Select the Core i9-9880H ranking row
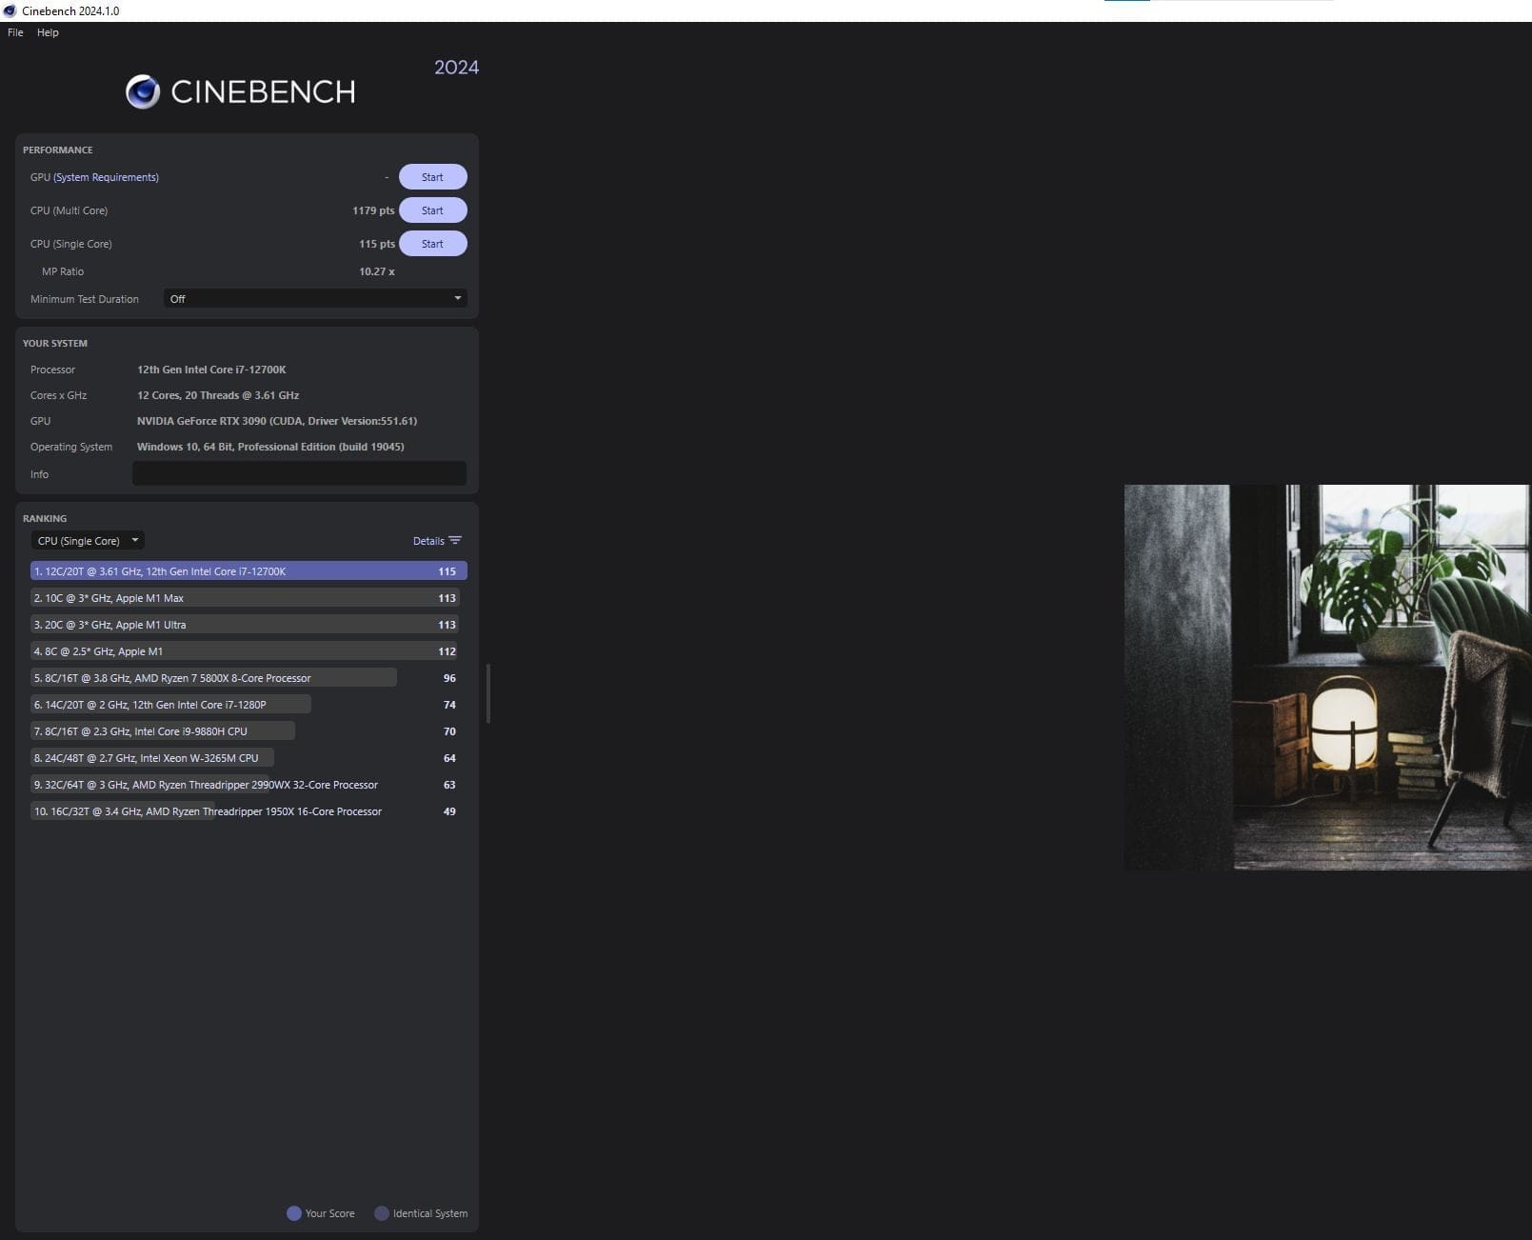The height and width of the screenshot is (1240, 1532). [249, 731]
